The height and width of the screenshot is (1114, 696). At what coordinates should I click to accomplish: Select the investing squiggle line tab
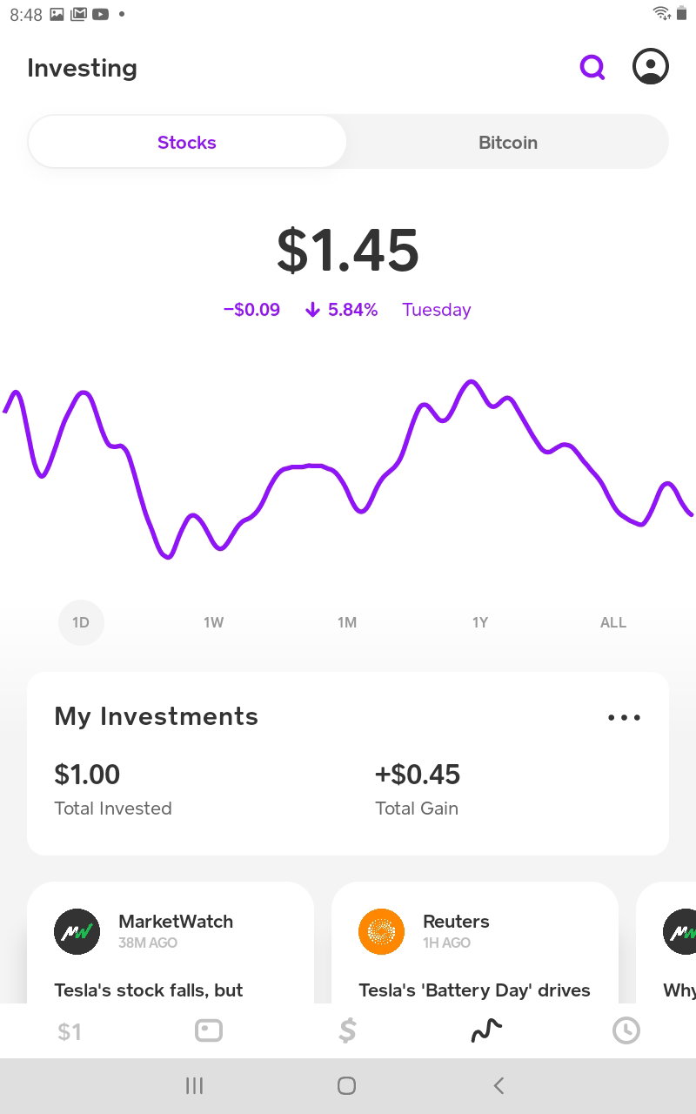(x=486, y=1031)
